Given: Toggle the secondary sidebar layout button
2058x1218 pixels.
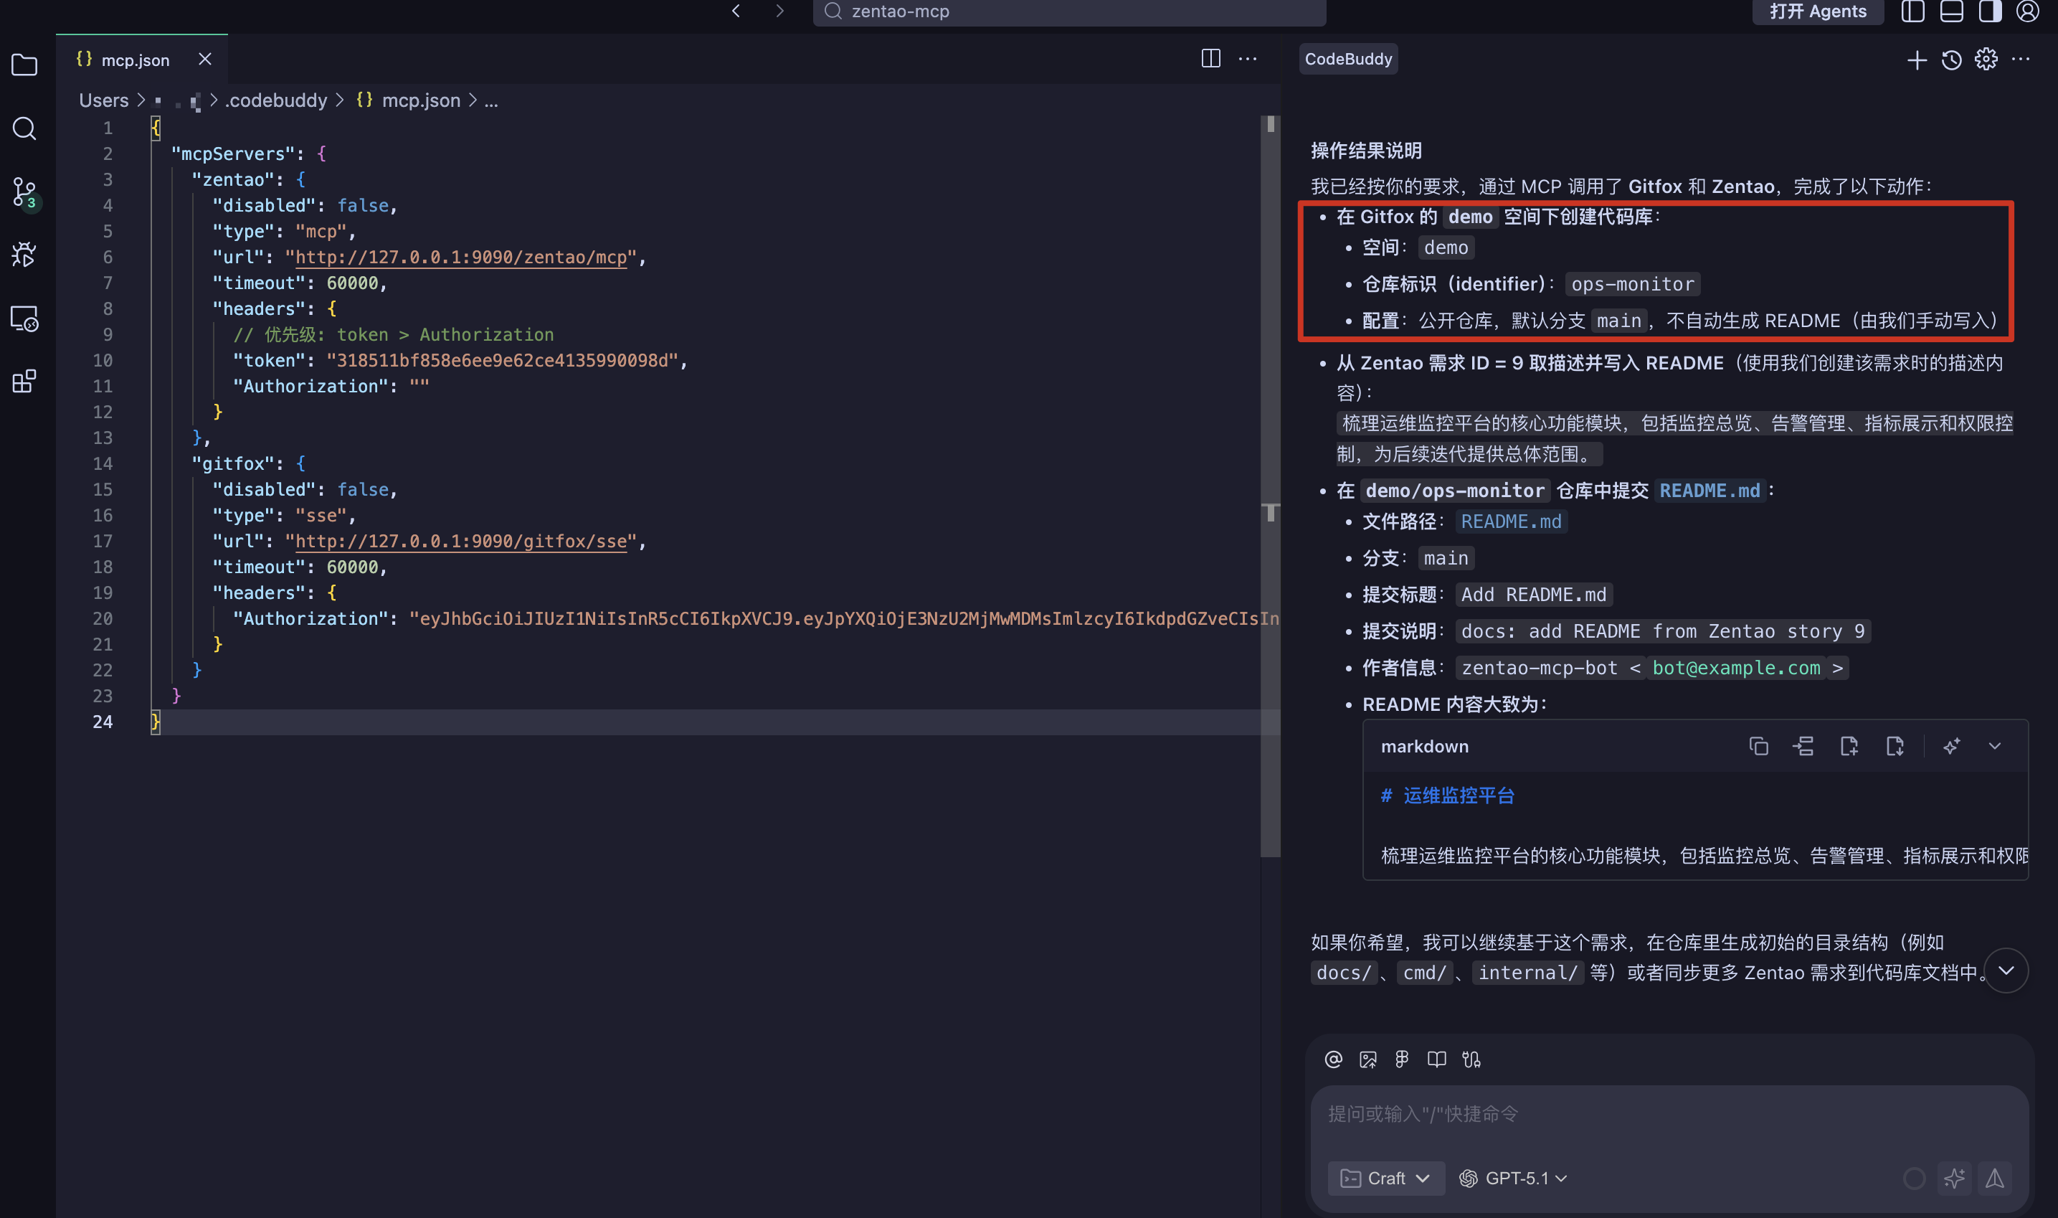Looking at the screenshot, I should (x=1989, y=11).
